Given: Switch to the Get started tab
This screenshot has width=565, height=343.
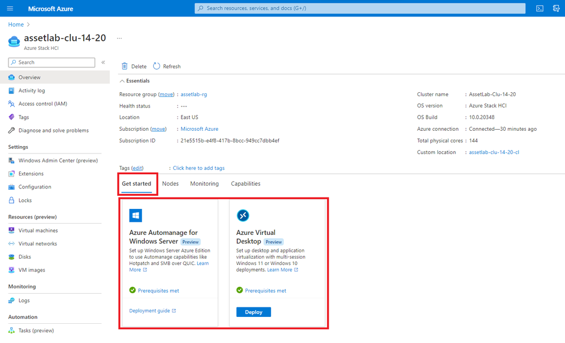Looking at the screenshot, I should pos(136,183).
